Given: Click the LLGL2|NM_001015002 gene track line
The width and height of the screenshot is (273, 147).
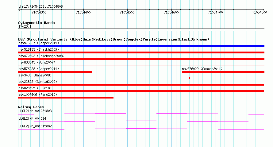Looking at the screenshot, I should (141, 129).
